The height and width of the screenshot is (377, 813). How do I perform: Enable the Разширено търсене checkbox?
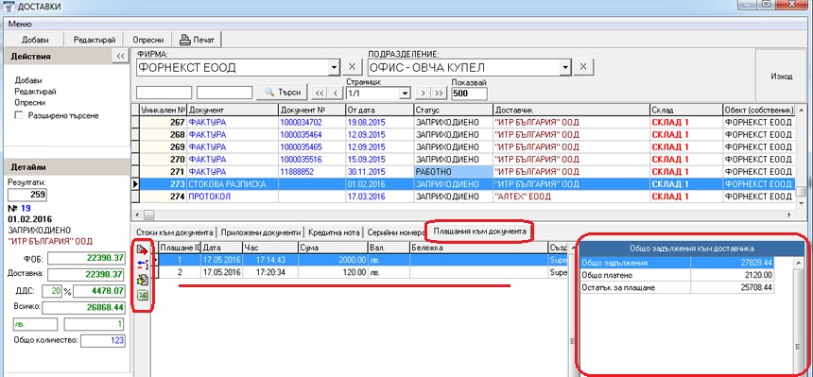pyautogui.click(x=19, y=115)
